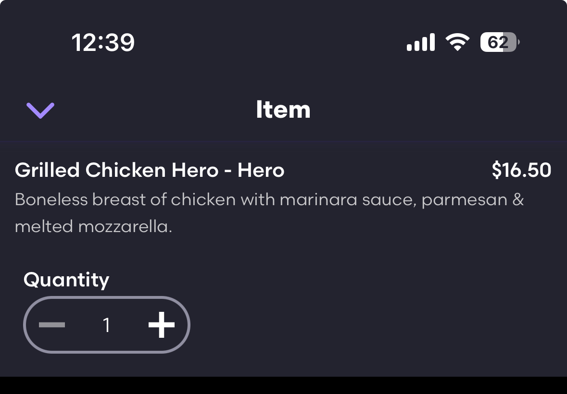The width and height of the screenshot is (567, 394).
Task: Tap the Grilled Chicken Hero item name
Action: tap(150, 170)
